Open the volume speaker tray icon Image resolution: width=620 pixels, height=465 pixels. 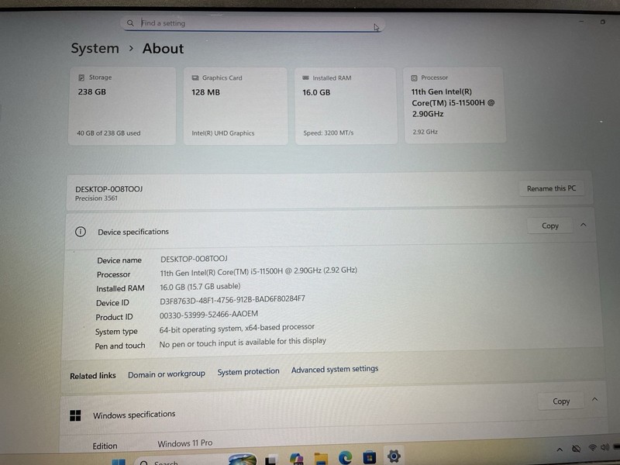pyautogui.click(x=605, y=447)
